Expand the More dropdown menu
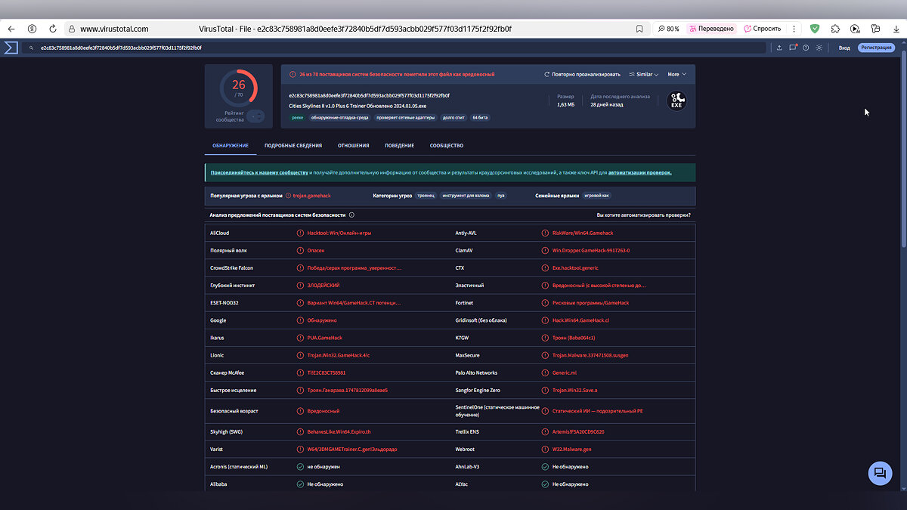This screenshot has height=510, width=907. [x=676, y=75]
